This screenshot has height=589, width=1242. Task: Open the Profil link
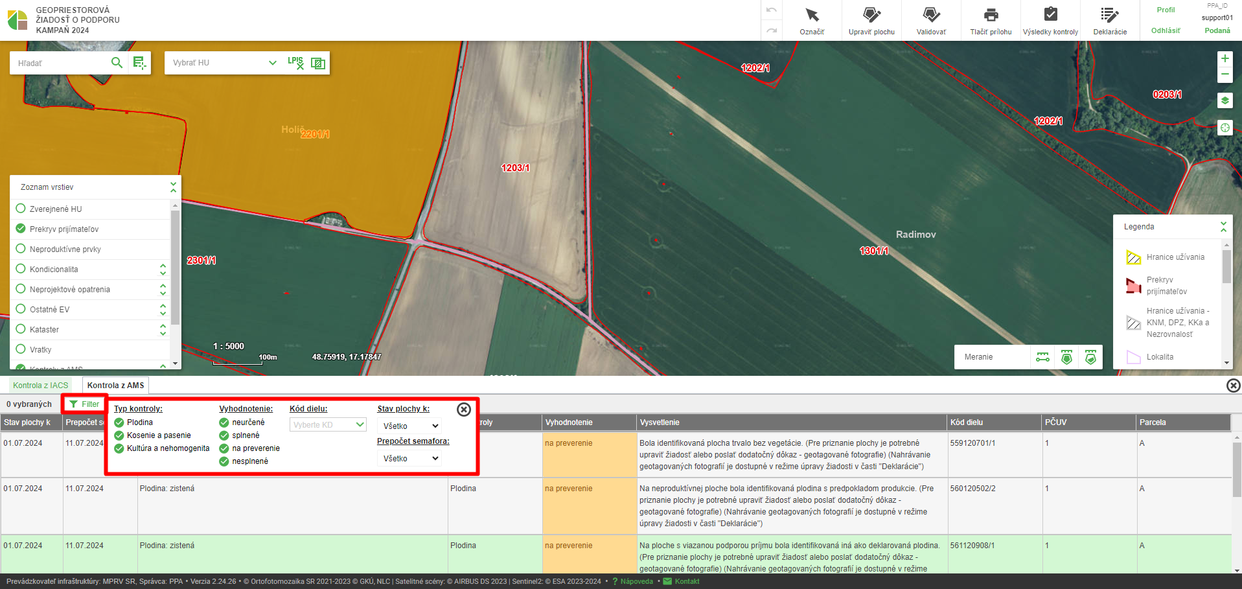tap(1166, 10)
